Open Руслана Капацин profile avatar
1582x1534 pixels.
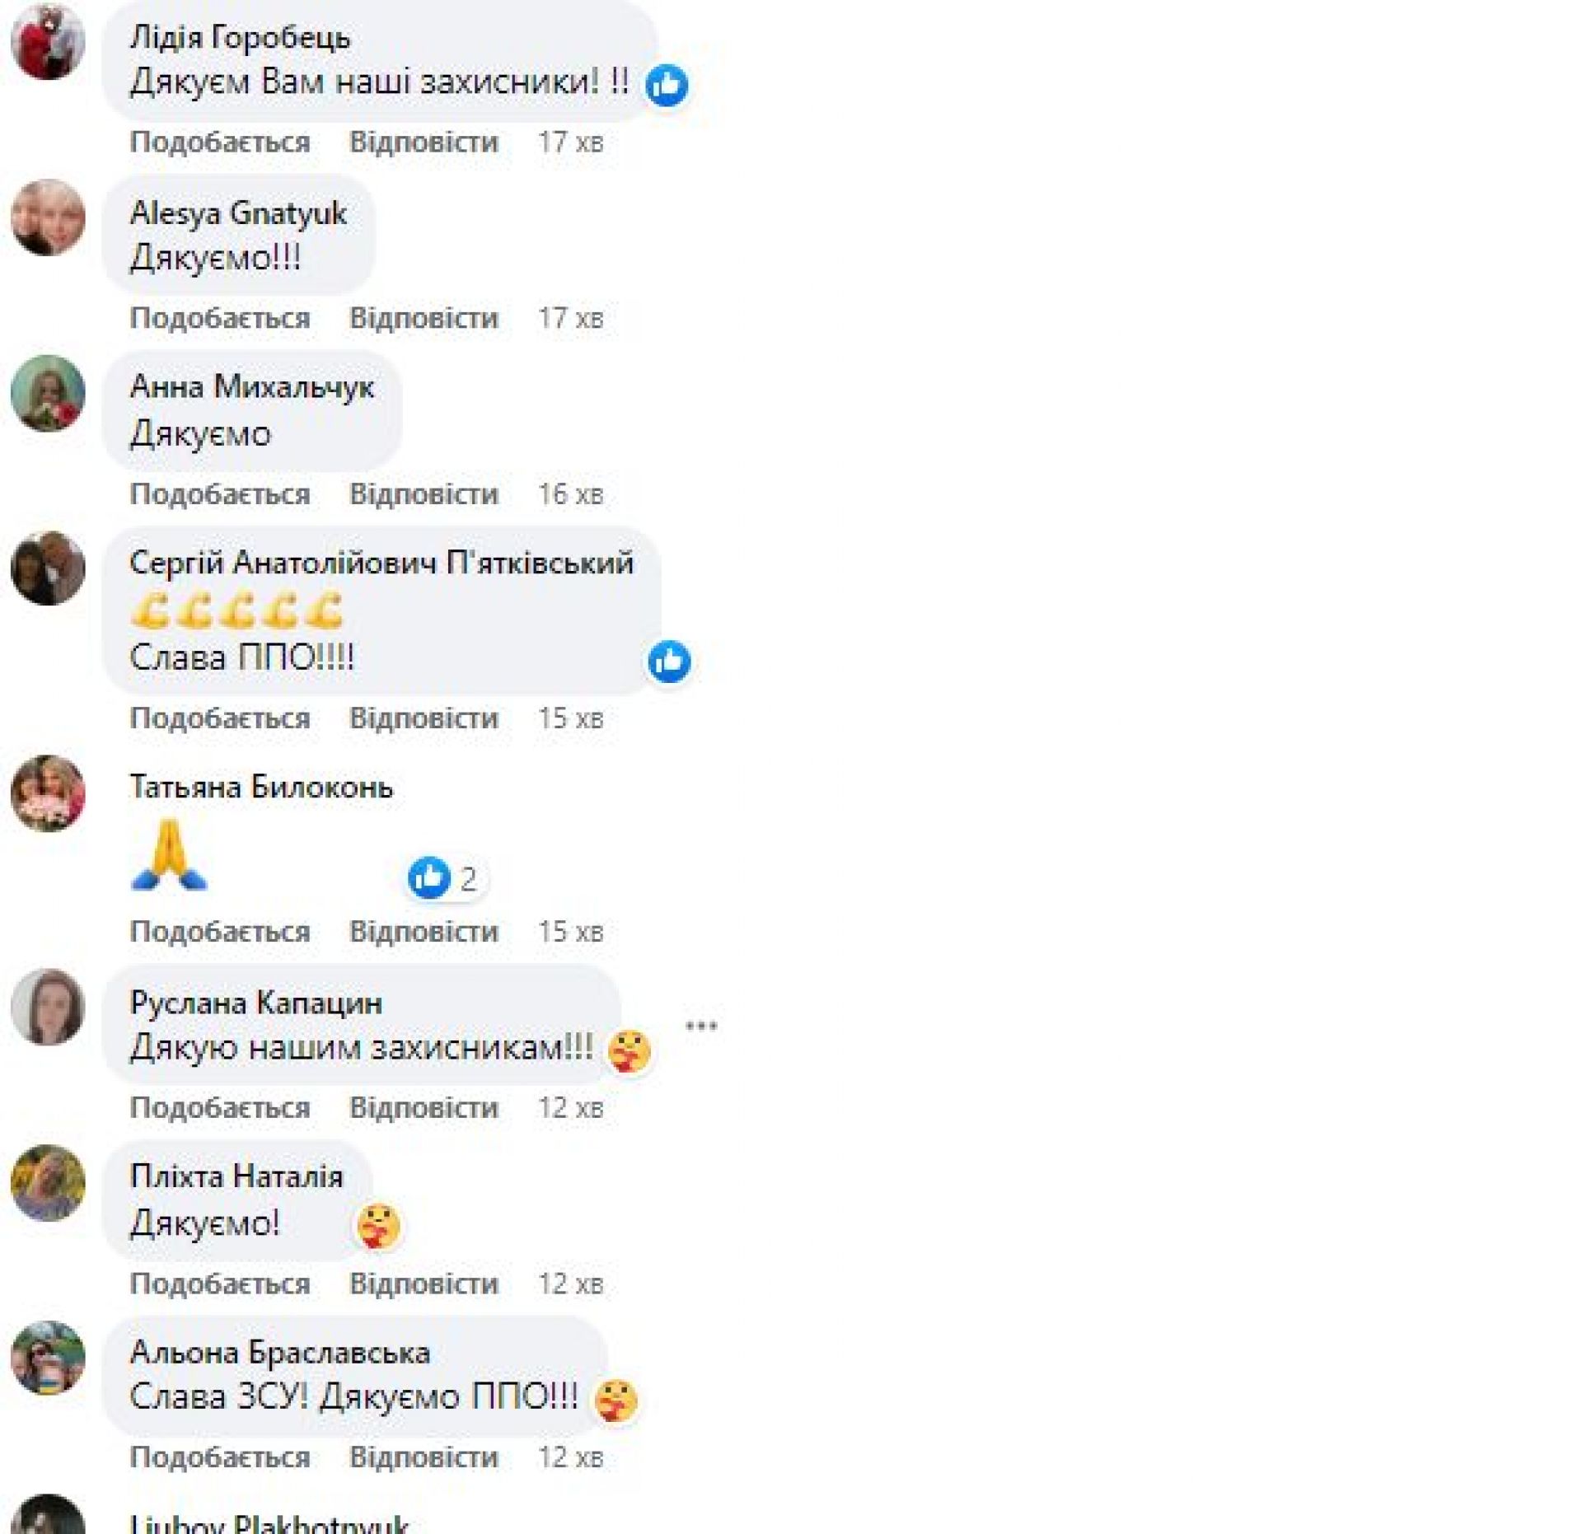coord(48,1007)
